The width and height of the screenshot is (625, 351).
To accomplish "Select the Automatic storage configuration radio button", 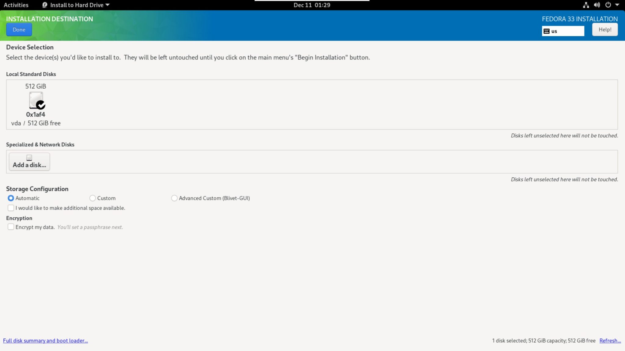I will (x=11, y=198).
